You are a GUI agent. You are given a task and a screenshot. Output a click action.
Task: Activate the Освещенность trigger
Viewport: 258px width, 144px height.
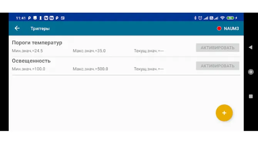(x=218, y=66)
